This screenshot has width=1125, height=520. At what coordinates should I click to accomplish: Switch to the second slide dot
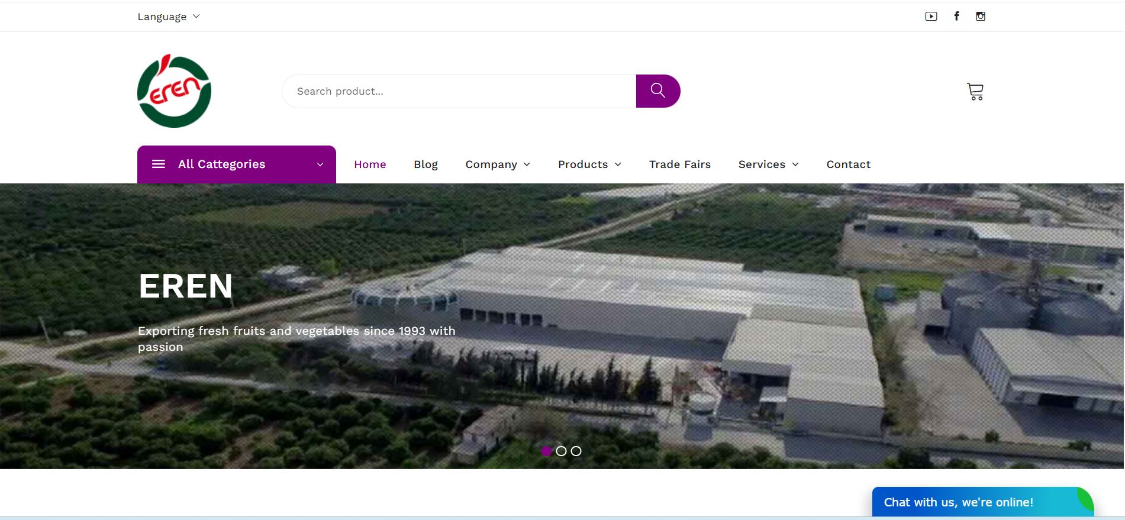pyautogui.click(x=562, y=451)
